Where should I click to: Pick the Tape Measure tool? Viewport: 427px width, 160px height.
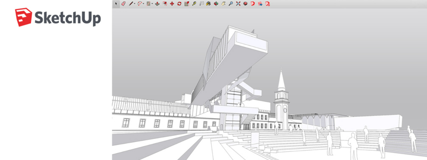194,4
